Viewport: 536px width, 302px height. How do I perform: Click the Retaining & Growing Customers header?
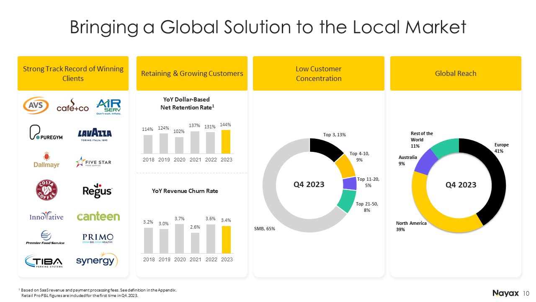pos(192,73)
